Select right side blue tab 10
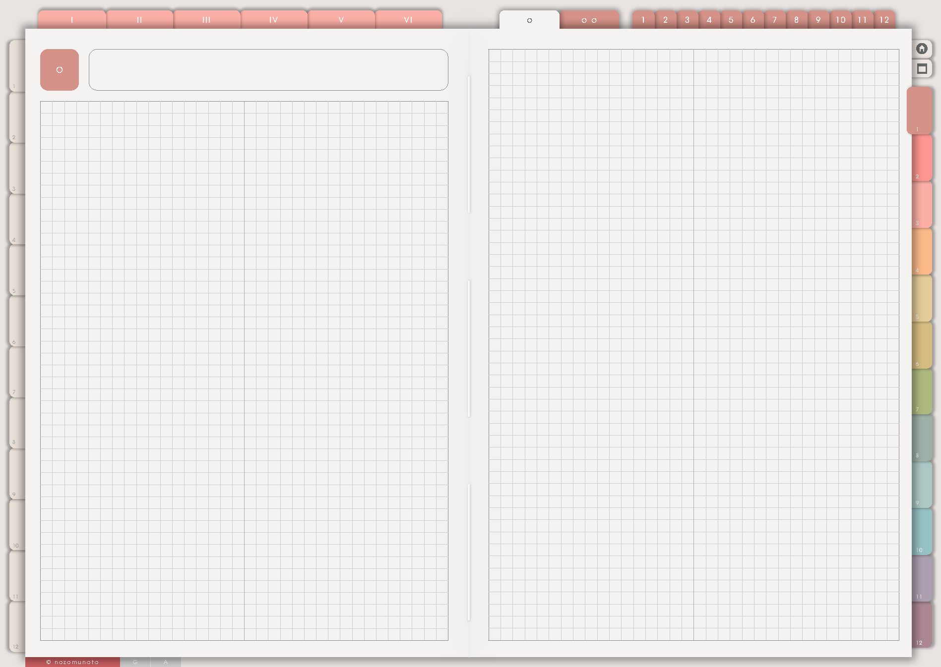941x667 pixels. pyautogui.click(x=922, y=532)
